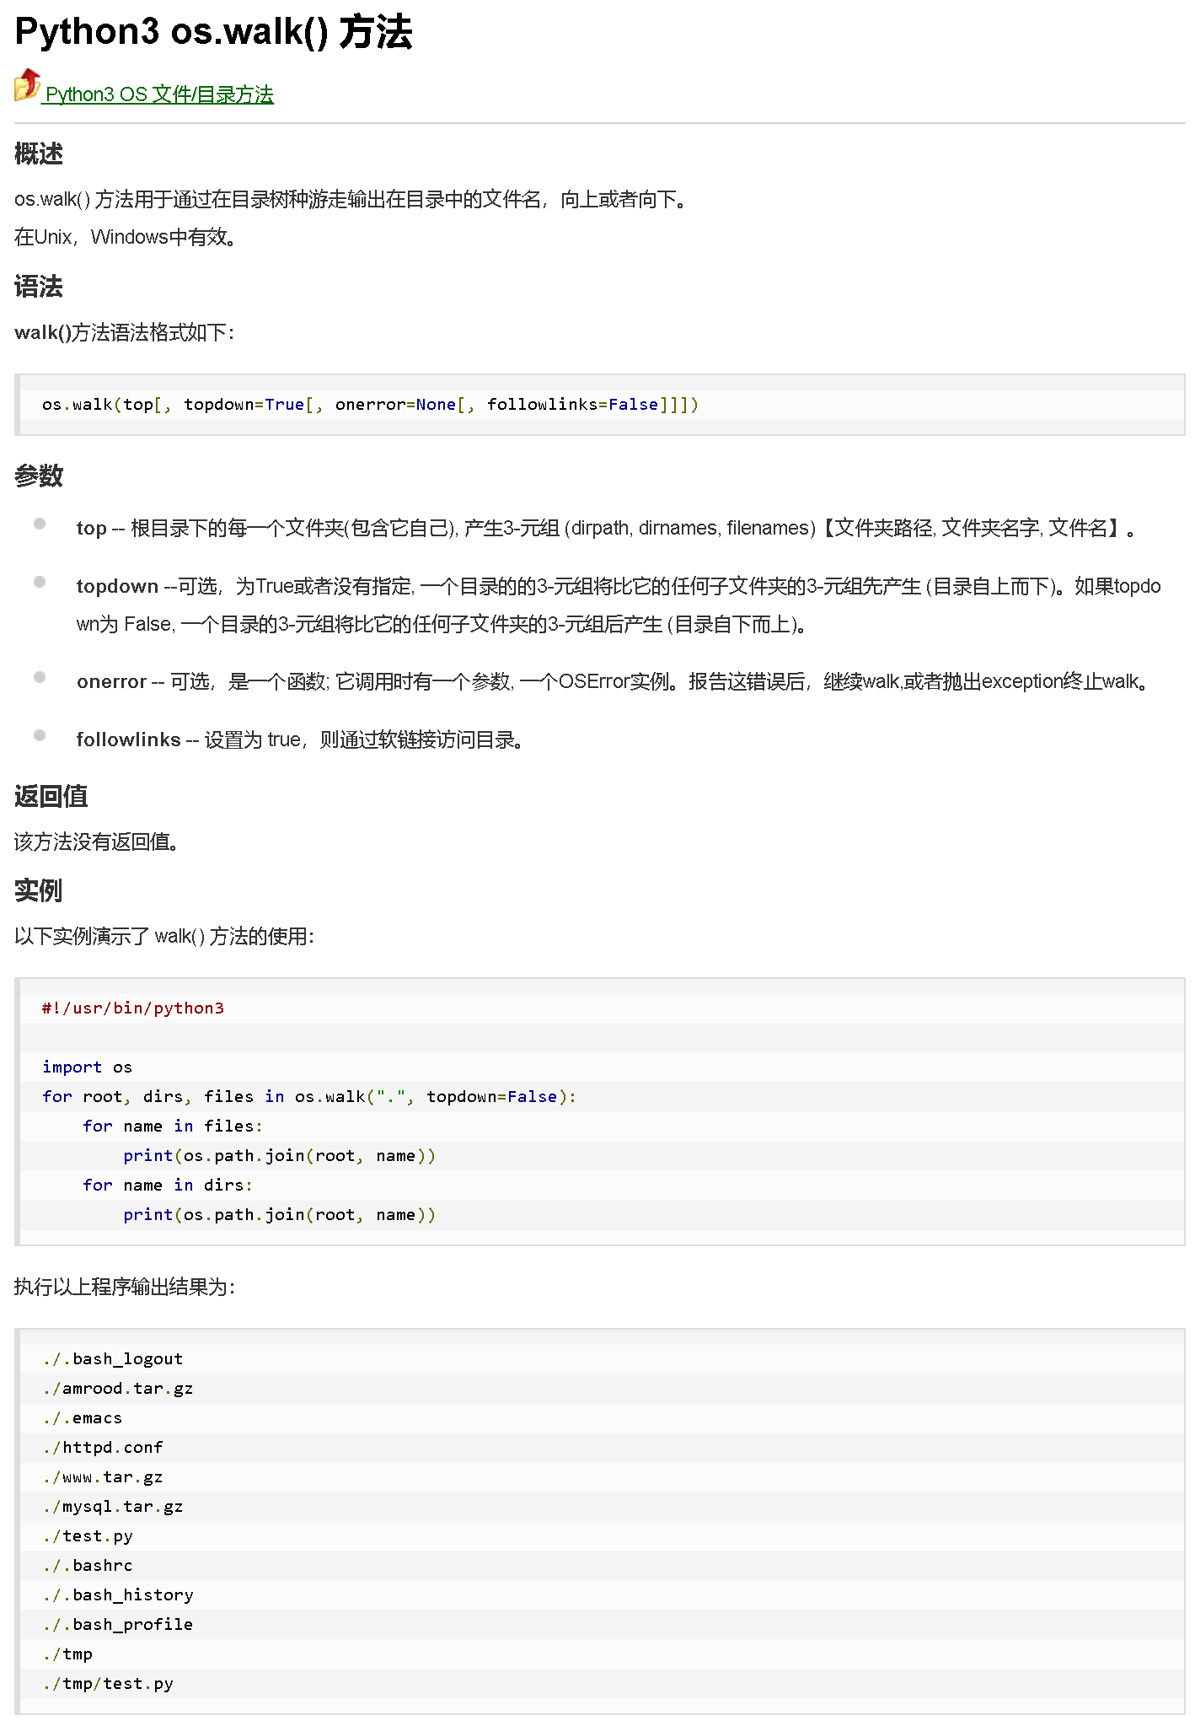Click the 实例 heading
Viewport: 1195px width, 1726px height.
click(39, 890)
